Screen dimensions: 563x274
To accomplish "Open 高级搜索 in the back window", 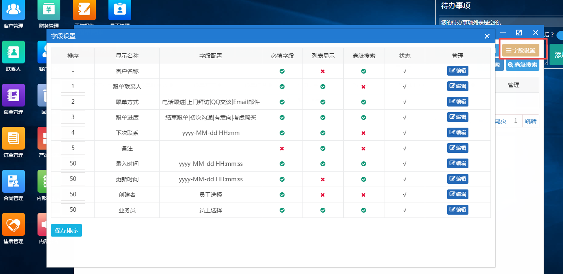I will (x=522, y=65).
